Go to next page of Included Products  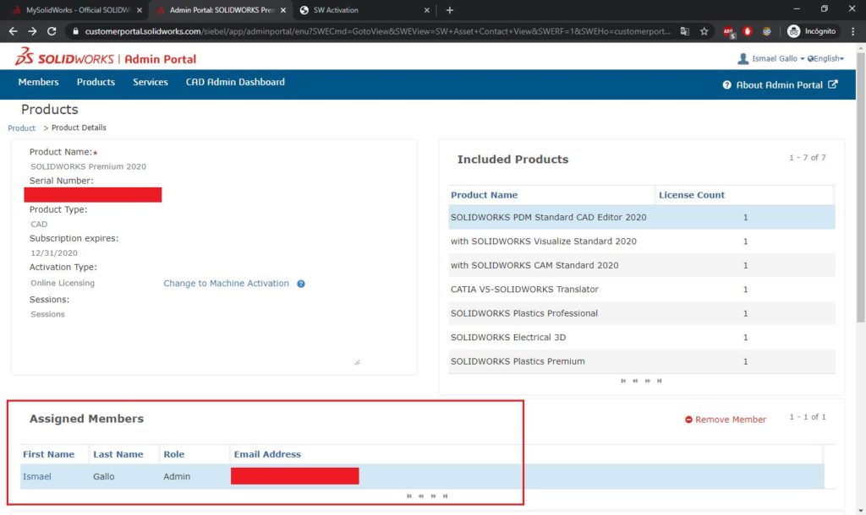[647, 381]
